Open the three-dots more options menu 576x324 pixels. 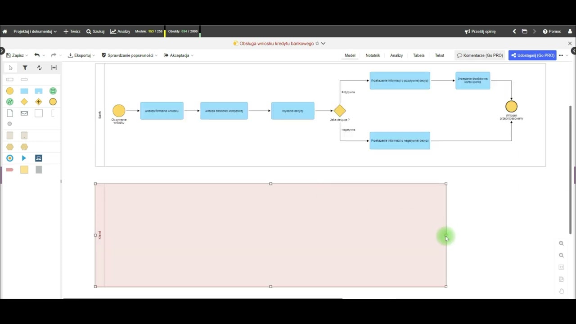point(561,55)
